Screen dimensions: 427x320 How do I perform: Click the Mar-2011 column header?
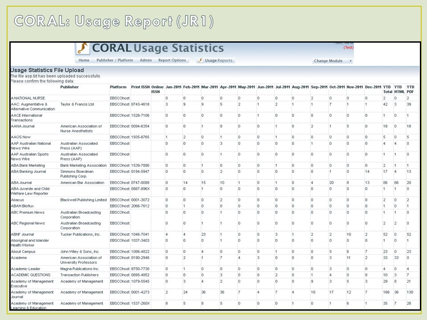point(209,87)
